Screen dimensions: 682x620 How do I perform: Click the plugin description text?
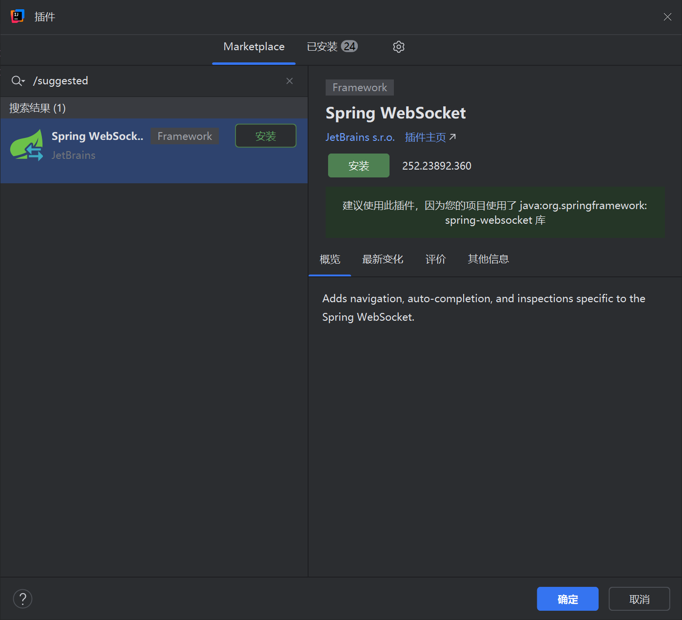pyautogui.click(x=484, y=308)
